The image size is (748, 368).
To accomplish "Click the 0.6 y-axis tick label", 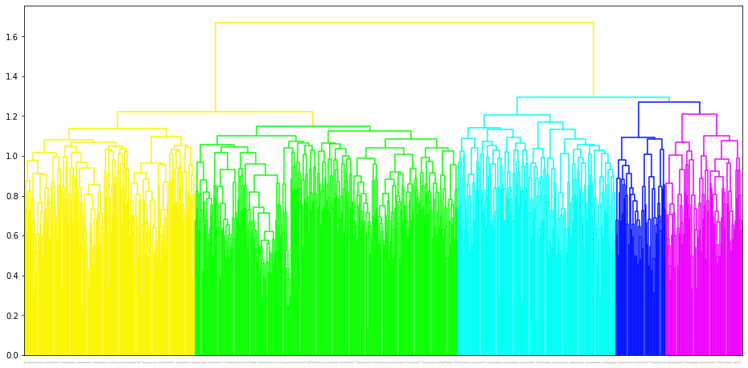I will pyautogui.click(x=12, y=236).
